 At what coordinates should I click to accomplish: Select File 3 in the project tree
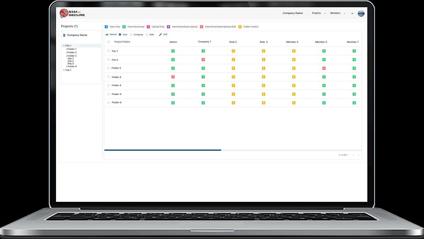click(71, 64)
